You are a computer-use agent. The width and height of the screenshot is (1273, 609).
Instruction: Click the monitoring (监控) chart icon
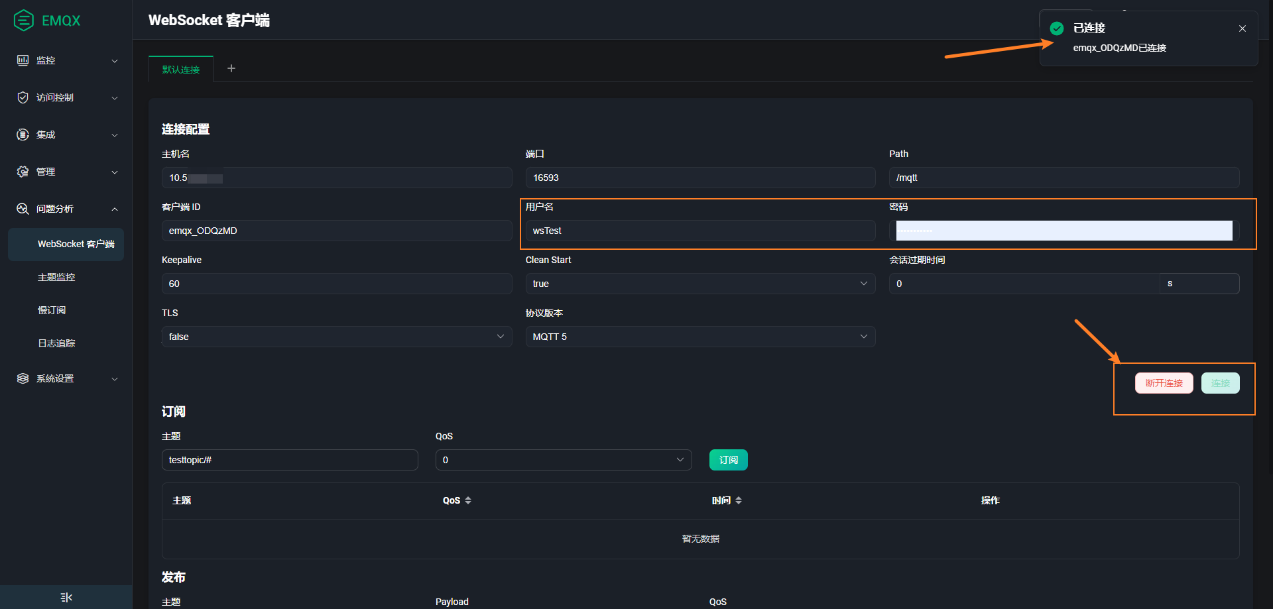(23, 60)
